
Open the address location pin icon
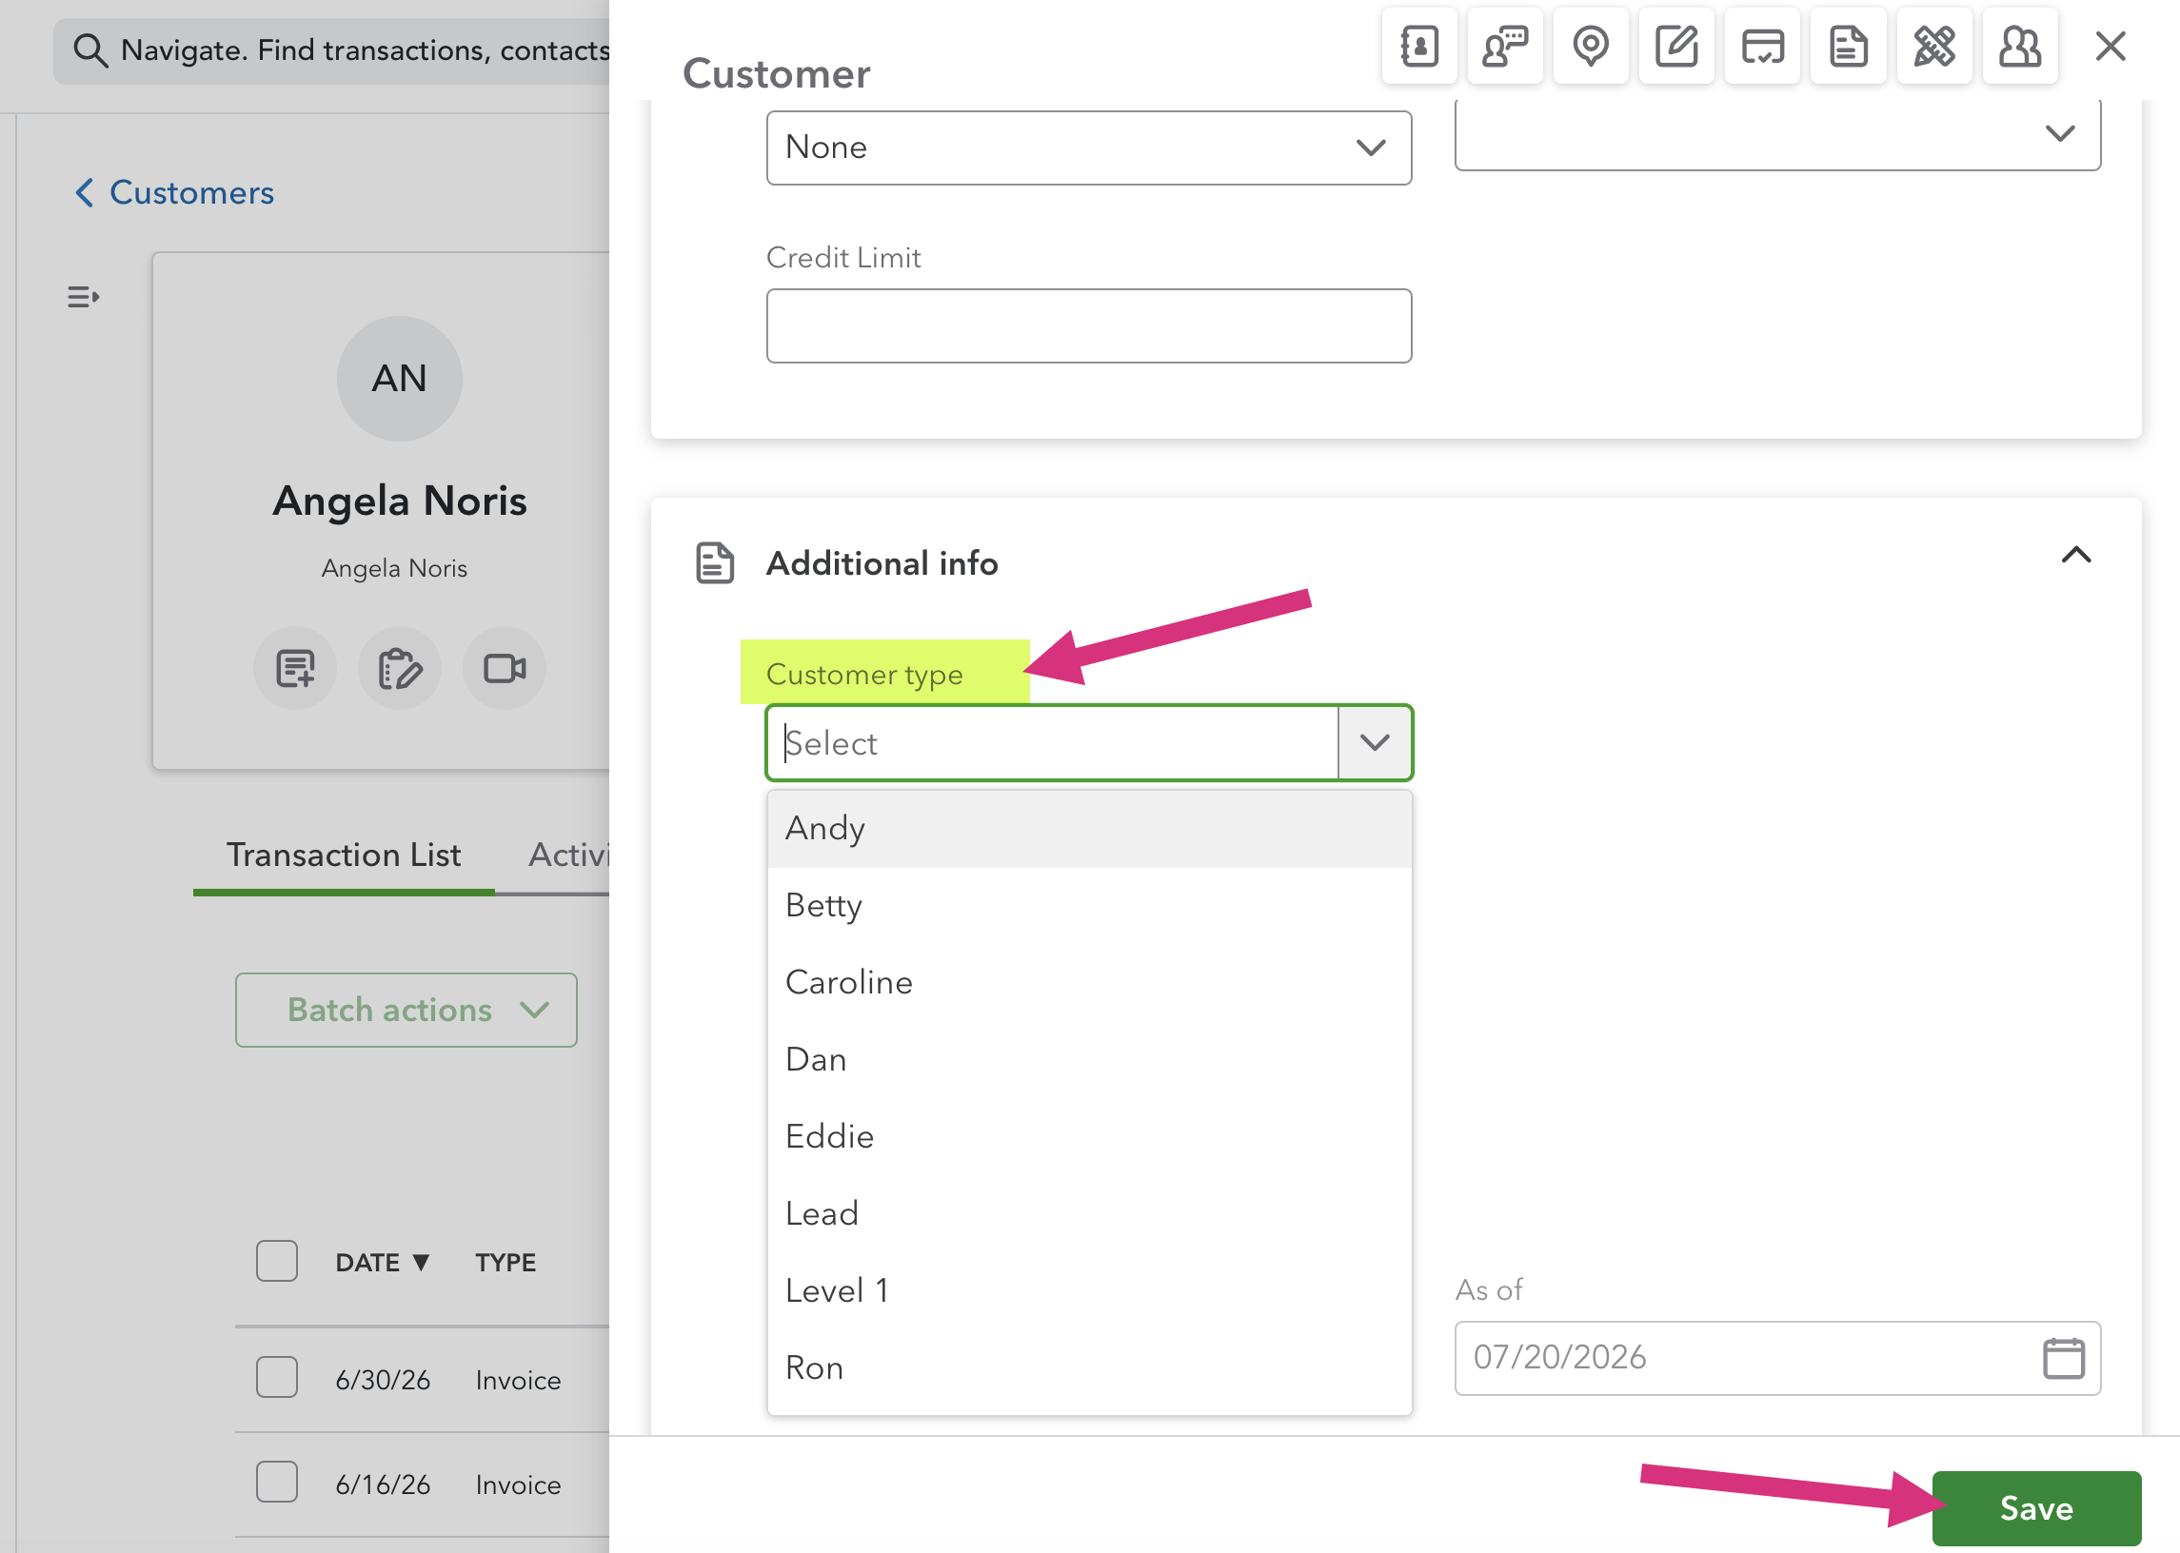coord(1591,46)
